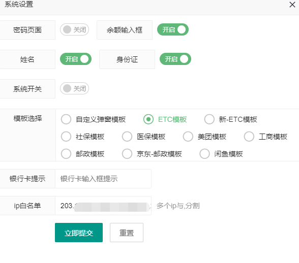Select the 美团模板 option
The height and width of the screenshot is (263, 299).
coord(204,137)
